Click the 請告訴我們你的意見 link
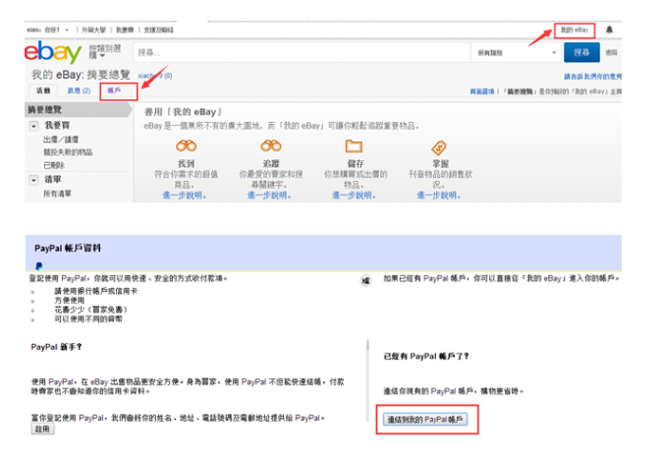The image size is (662, 457). coord(593,77)
